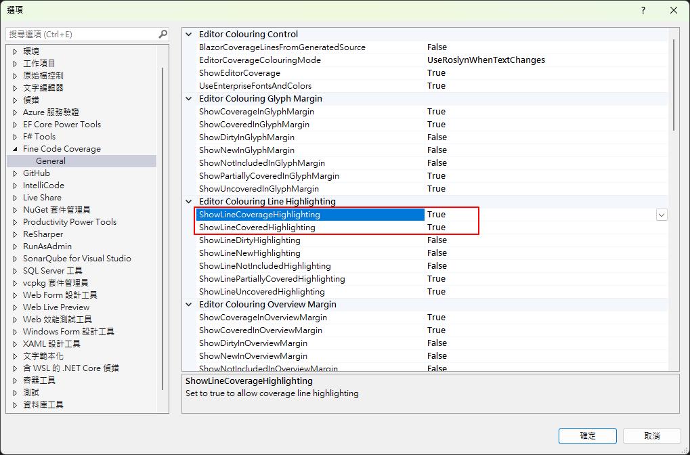Select SonarQube for Visual Studio category
This screenshot has width=690, height=455.
click(x=77, y=259)
